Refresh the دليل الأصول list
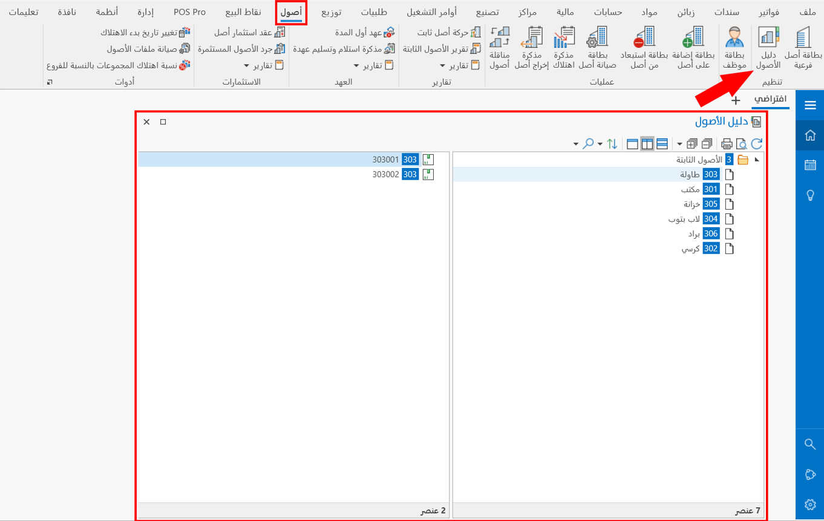The height and width of the screenshot is (521, 824). pyautogui.click(x=757, y=144)
